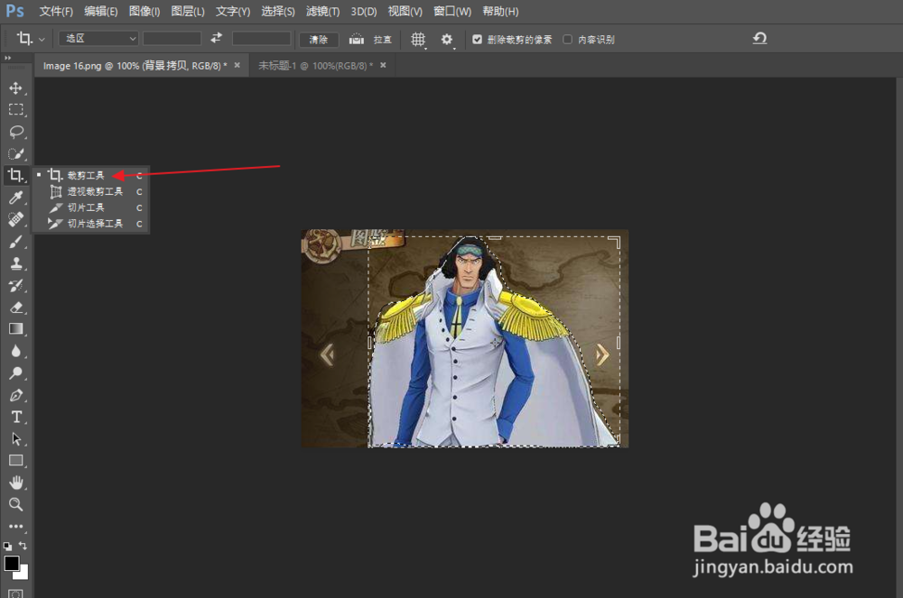Toggle Quick Mask mode icon
Image resolution: width=903 pixels, height=598 pixels.
(15, 593)
